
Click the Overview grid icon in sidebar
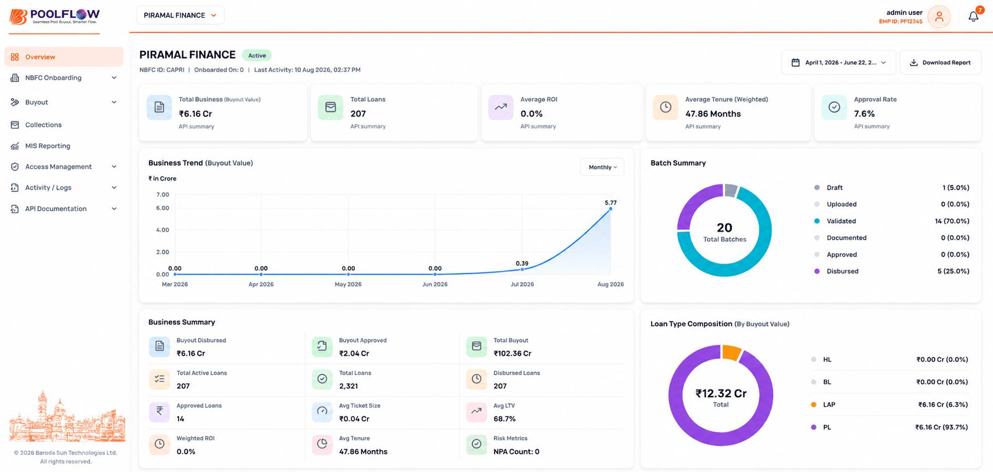(x=15, y=57)
